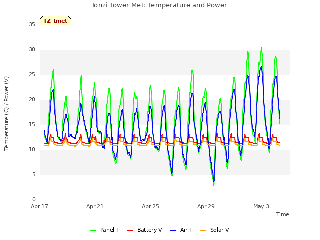Click the lowest Panel T dip after Apr 29
The width and height of the screenshot is (320, 240).
pyautogui.click(x=214, y=185)
